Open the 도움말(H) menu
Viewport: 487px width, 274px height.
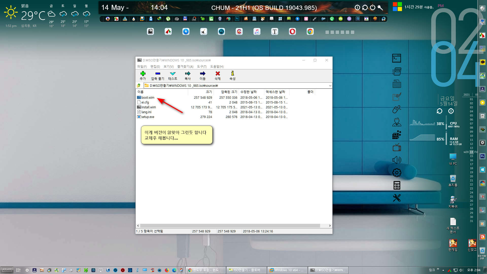tap(217, 66)
